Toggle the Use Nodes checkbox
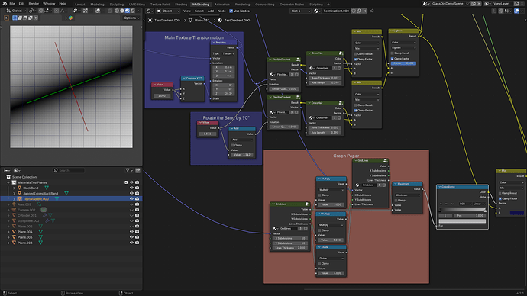The height and width of the screenshot is (296, 527). (x=231, y=11)
